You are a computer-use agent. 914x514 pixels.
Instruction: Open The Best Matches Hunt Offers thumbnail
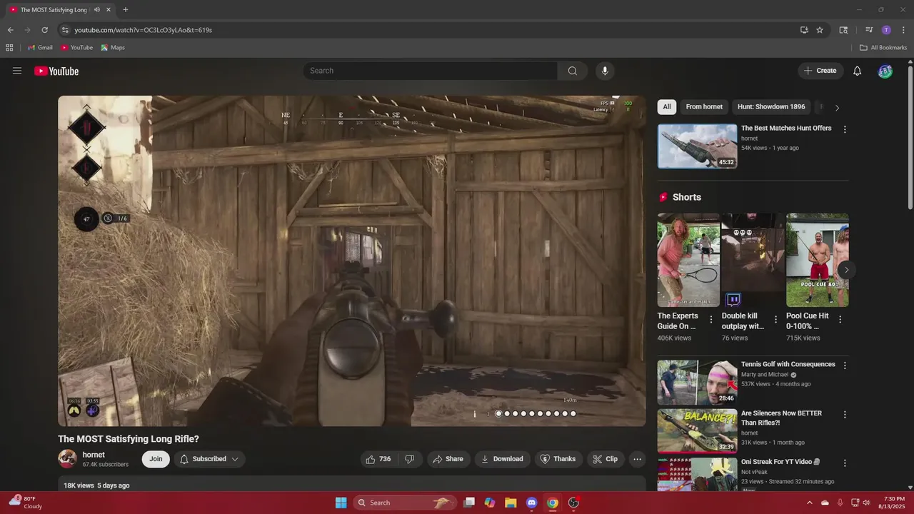click(x=697, y=146)
